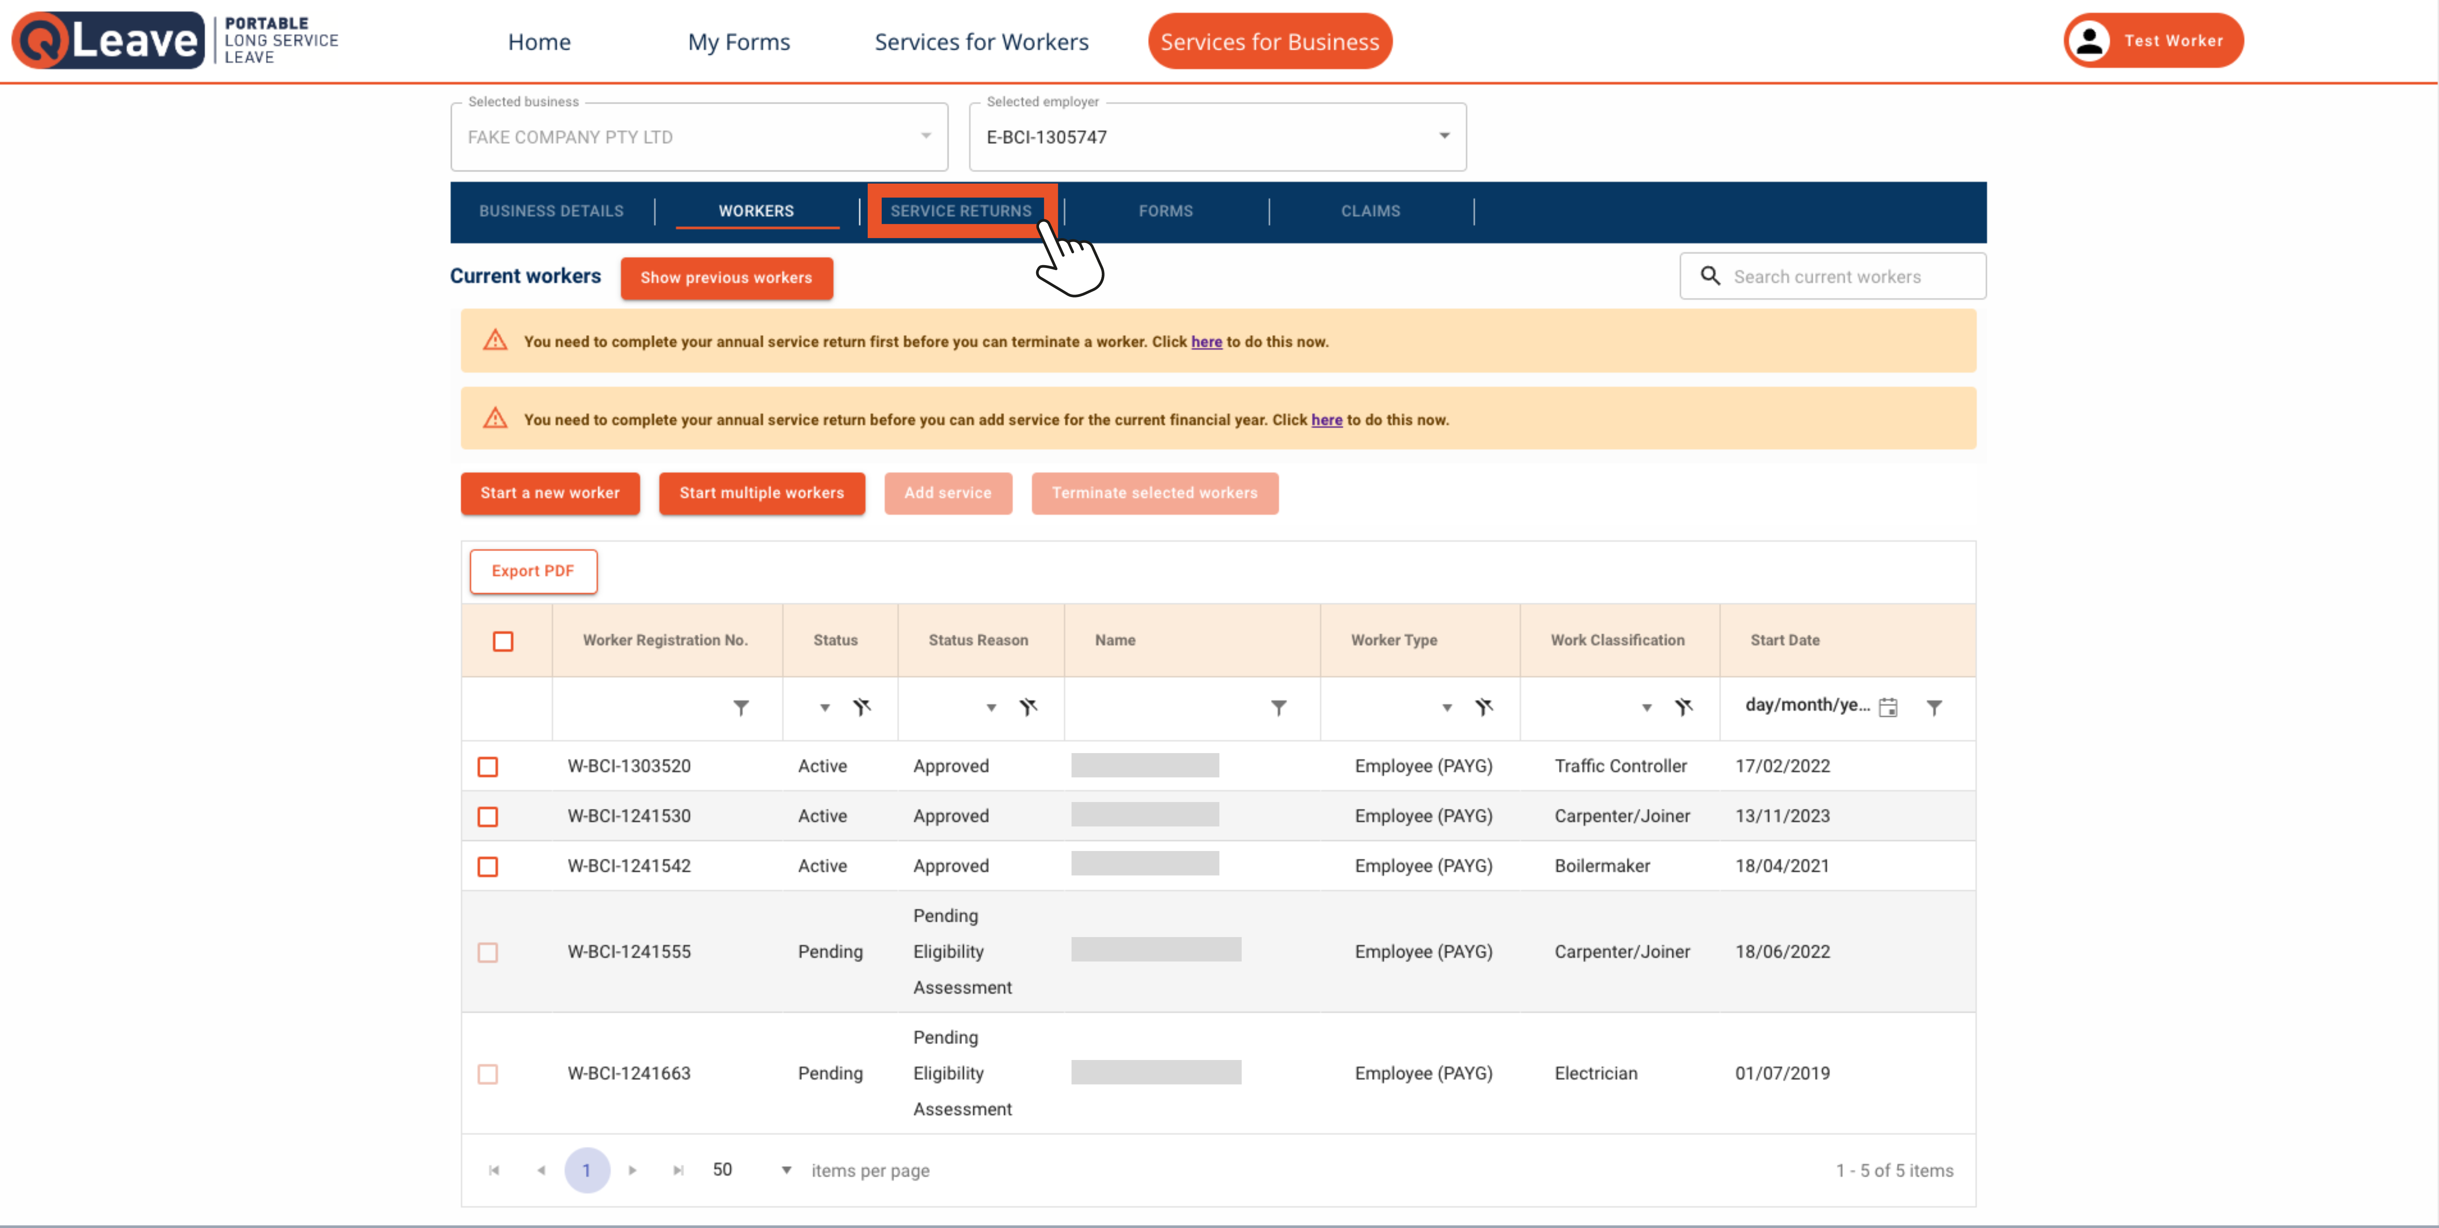Image resolution: width=2439 pixels, height=1228 pixels.
Task: Click the Test Worker user avatar icon
Action: pos(2090,41)
